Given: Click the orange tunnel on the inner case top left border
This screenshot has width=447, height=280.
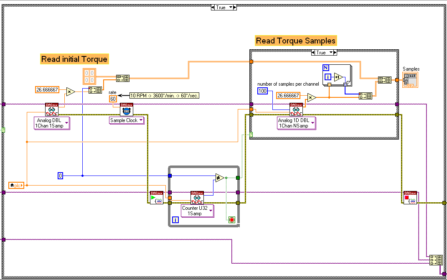Looking at the screenshot, I should 251,61.
